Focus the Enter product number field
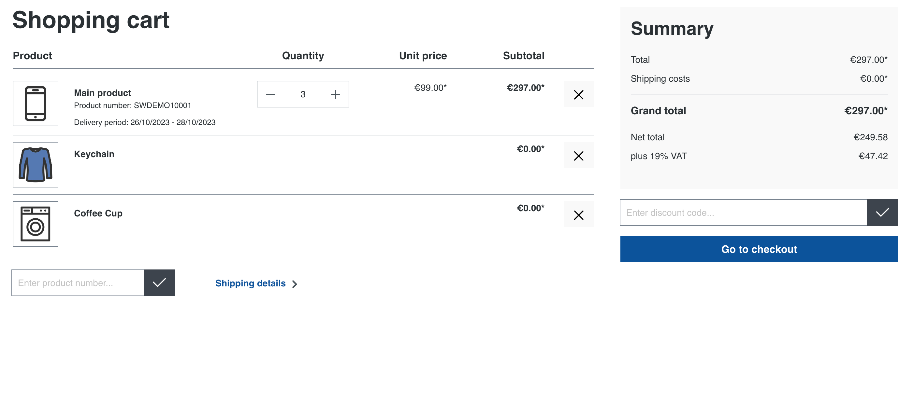Image resolution: width=913 pixels, height=412 pixels. click(78, 283)
